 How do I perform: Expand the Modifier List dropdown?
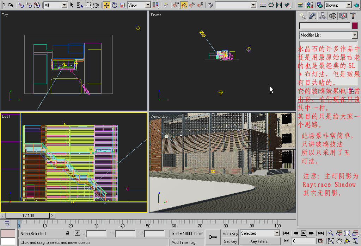355,35
